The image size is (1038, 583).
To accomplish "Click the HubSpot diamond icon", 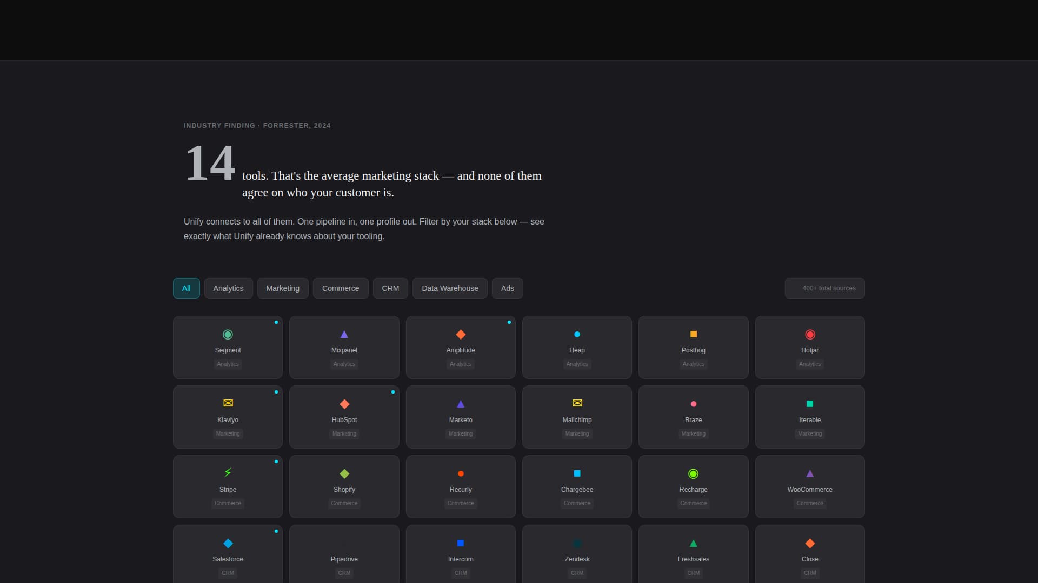I will pos(344,404).
